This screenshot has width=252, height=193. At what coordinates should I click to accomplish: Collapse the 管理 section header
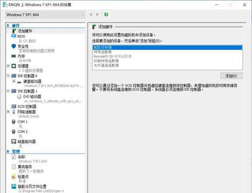(x=8, y=152)
